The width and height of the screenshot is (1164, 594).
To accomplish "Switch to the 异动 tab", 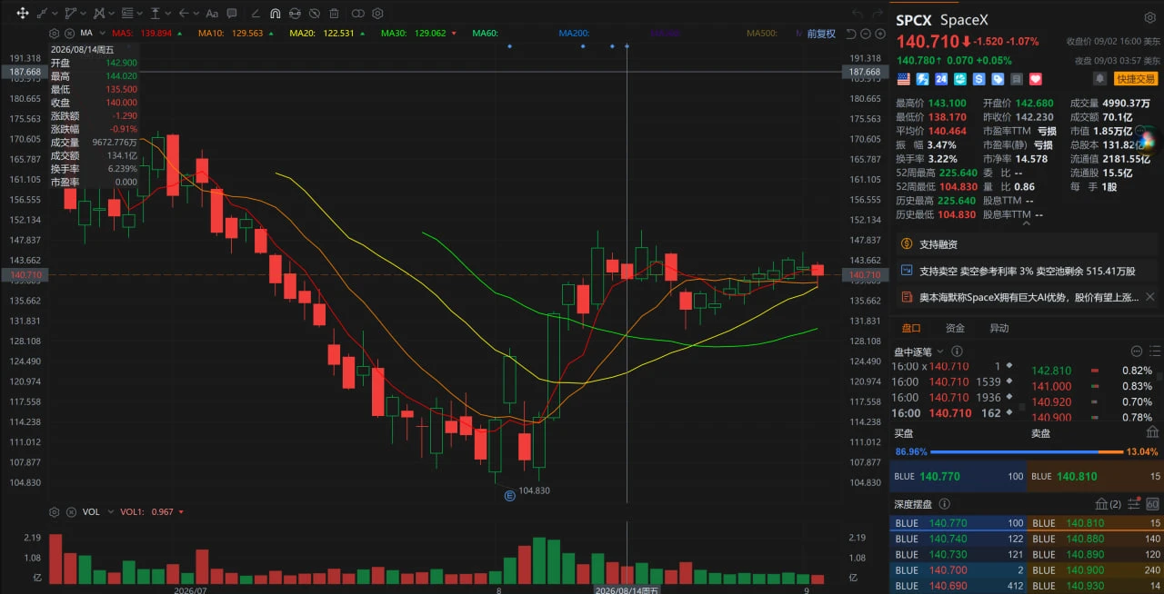I will (998, 328).
